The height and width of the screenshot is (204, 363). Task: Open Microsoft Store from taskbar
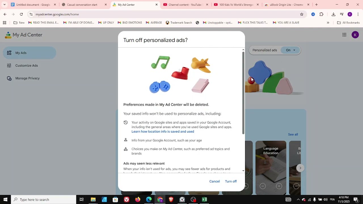115,199
